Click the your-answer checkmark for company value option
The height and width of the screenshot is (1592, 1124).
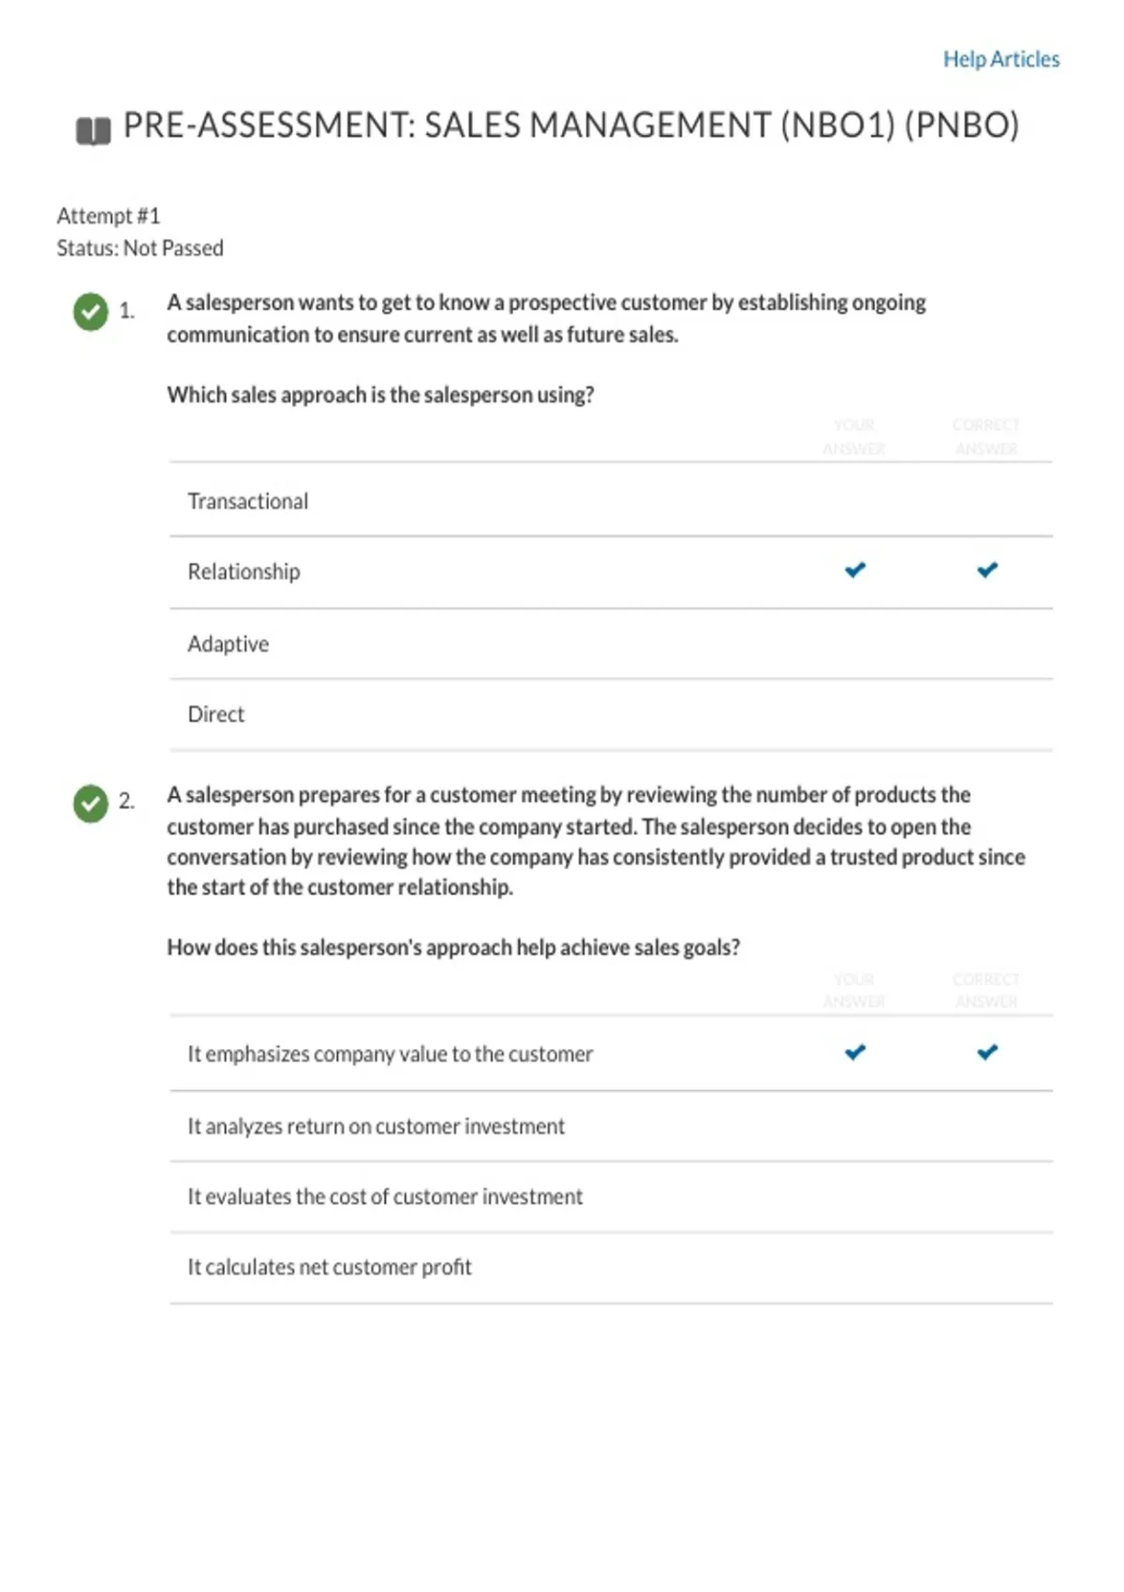[855, 1052]
